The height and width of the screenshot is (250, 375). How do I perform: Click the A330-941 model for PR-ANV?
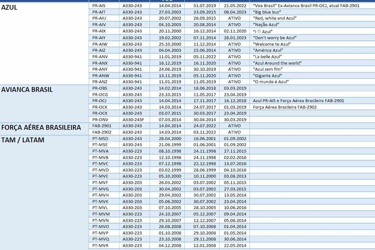click(134, 57)
